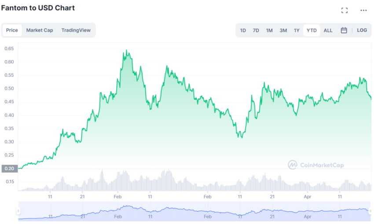Show ALL price history range
The height and width of the screenshot is (224, 374).
click(x=328, y=30)
